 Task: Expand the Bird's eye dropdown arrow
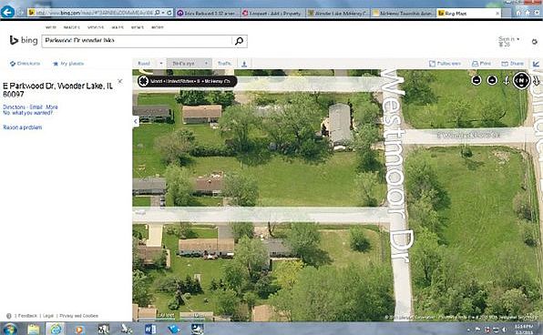[x=206, y=64]
